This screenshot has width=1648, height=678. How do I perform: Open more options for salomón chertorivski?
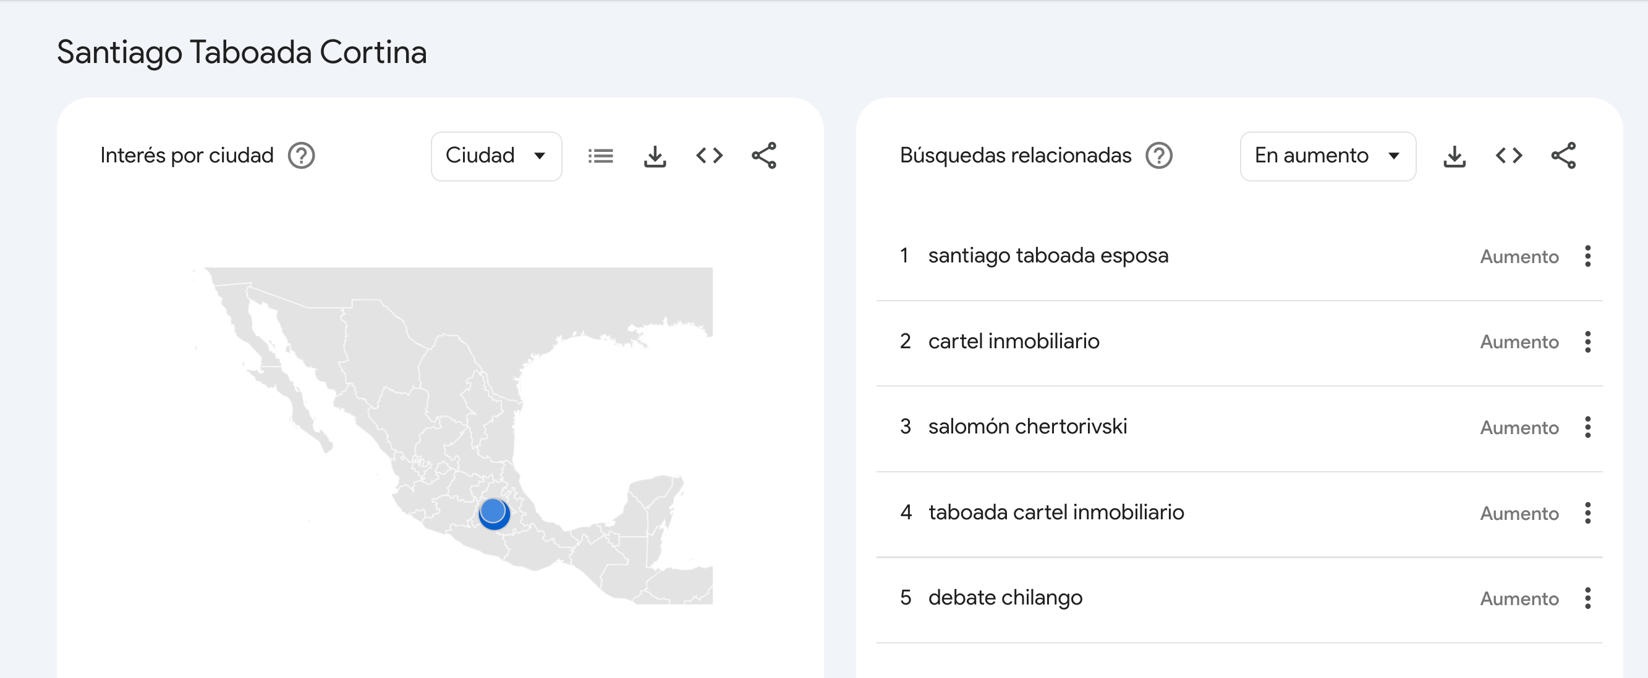[1587, 427]
